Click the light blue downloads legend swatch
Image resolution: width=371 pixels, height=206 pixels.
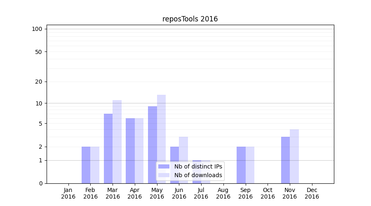[164, 175]
